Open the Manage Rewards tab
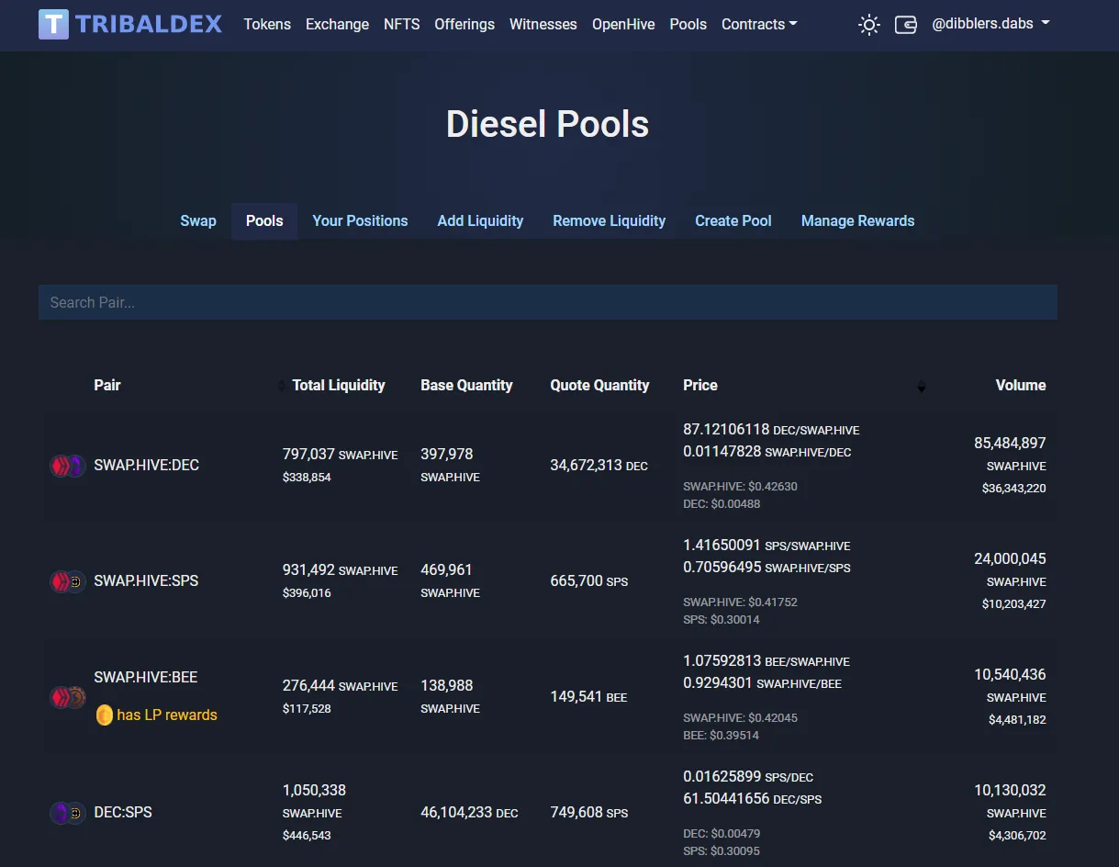Viewport: 1119px width, 867px height. tap(858, 220)
